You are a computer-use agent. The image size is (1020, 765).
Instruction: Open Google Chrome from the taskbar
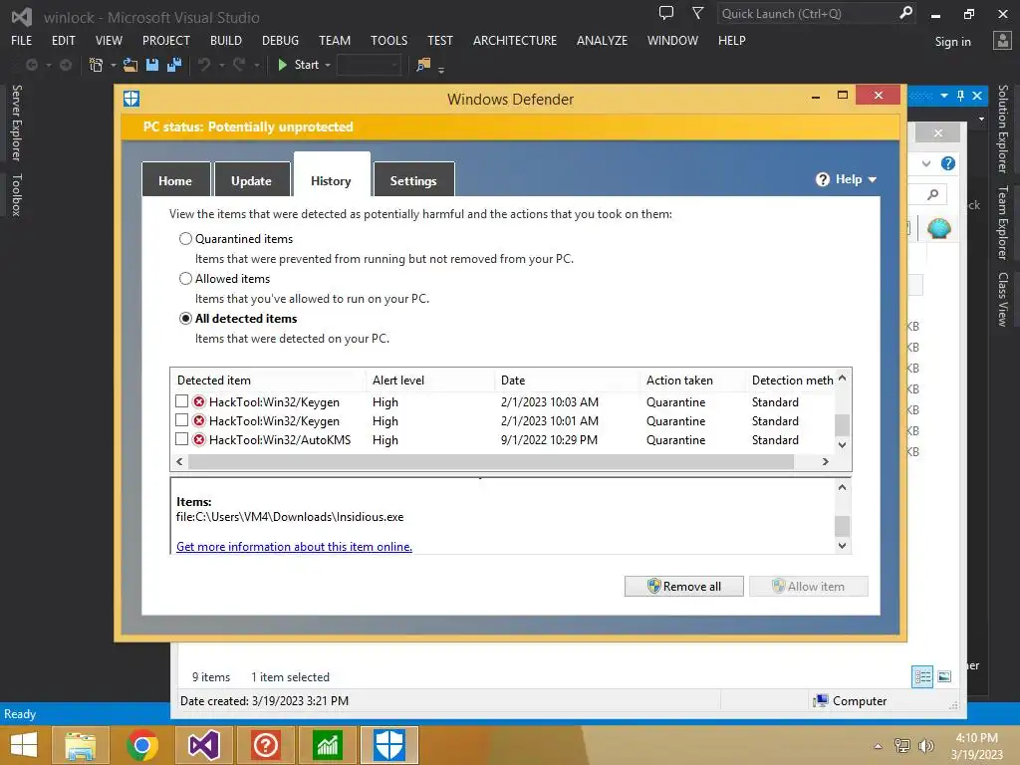pos(141,745)
